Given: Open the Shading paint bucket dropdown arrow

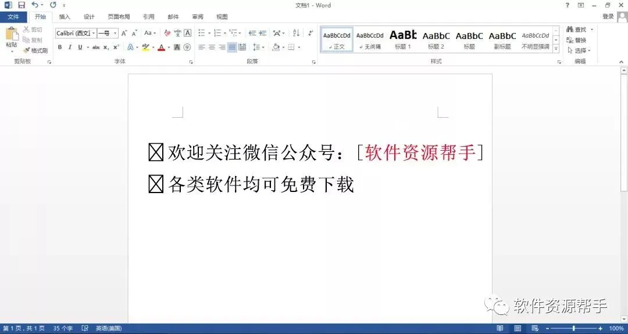Looking at the screenshot, I should click(x=283, y=48).
